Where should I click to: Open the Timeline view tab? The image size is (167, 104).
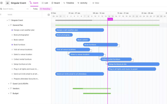point(69,3)
